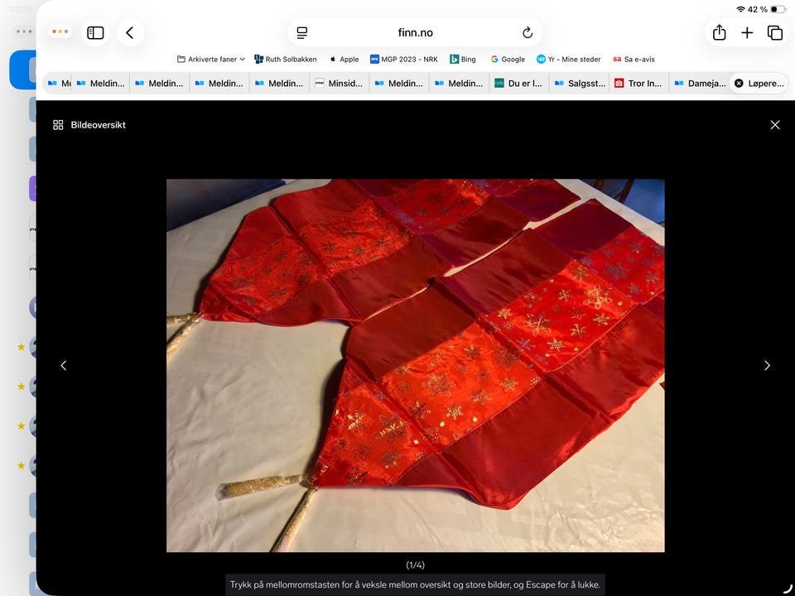Go back to the previous page

[x=130, y=33]
